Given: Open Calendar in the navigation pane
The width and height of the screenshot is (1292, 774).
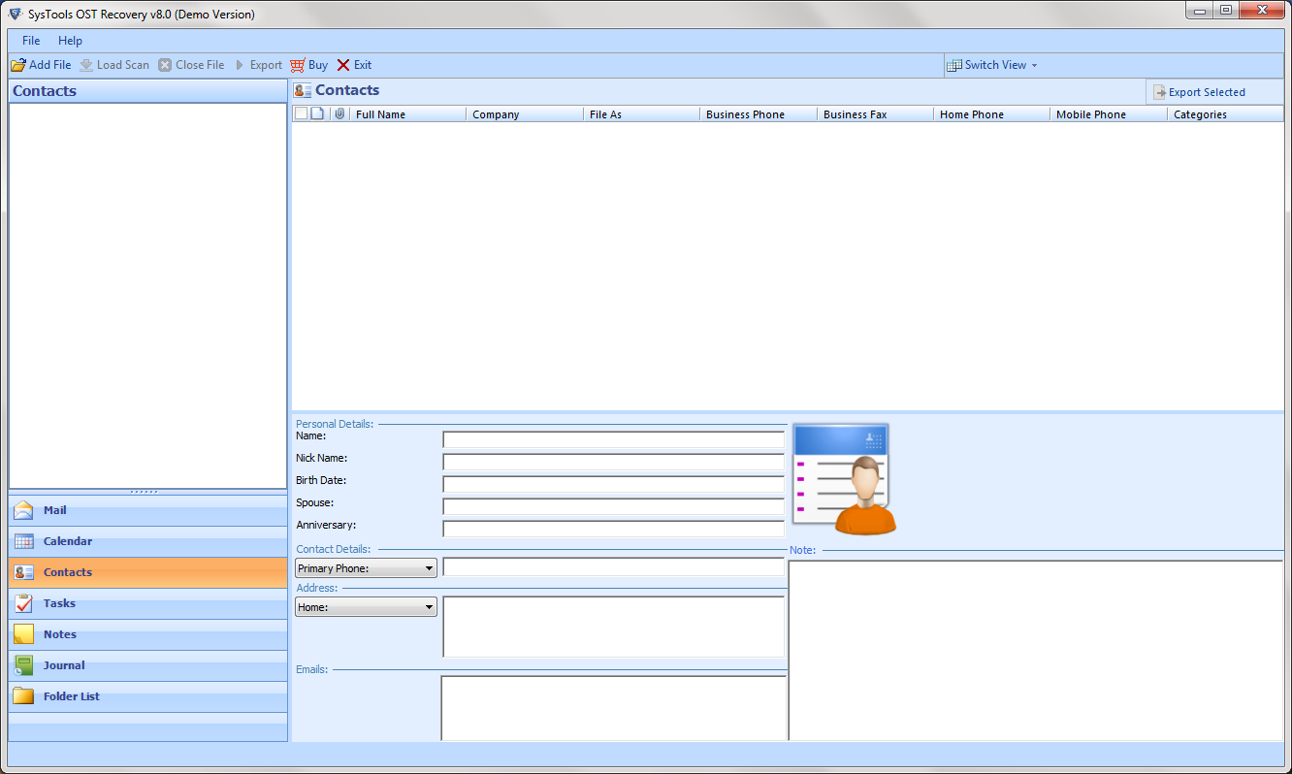Looking at the screenshot, I should (148, 542).
